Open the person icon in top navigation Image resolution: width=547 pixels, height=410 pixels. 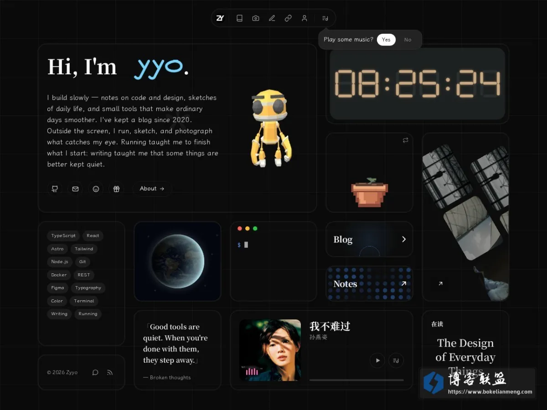coord(304,18)
